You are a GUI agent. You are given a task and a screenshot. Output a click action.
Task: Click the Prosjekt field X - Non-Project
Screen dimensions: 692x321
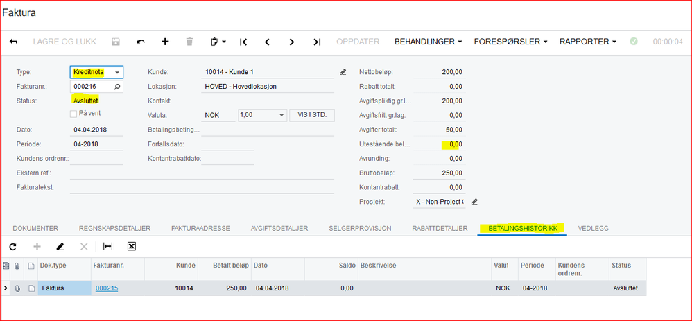coord(439,202)
